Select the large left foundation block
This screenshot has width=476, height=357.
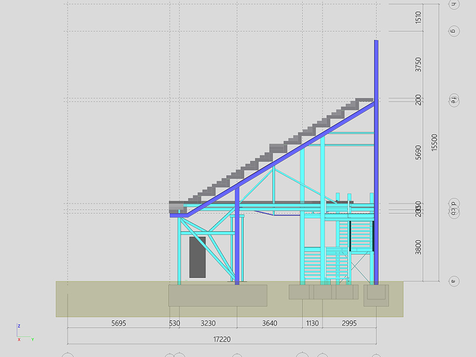click(218, 295)
